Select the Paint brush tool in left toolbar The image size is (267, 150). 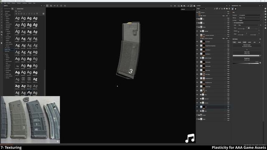click(2, 9)
